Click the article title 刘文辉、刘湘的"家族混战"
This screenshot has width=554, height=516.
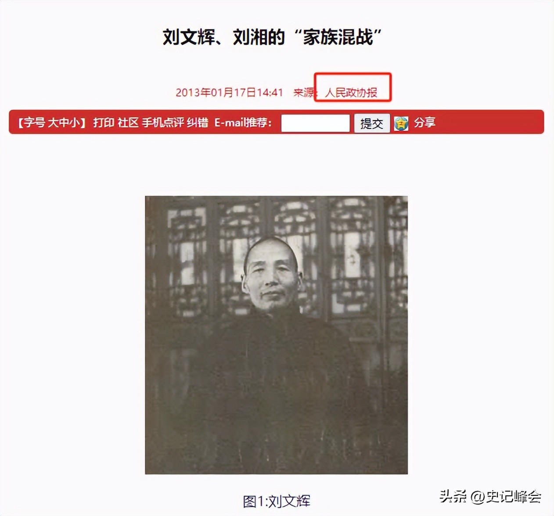272,37
